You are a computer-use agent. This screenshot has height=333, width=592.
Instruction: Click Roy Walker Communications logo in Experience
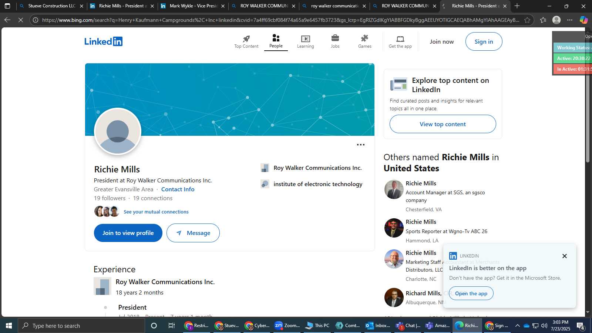102,286
